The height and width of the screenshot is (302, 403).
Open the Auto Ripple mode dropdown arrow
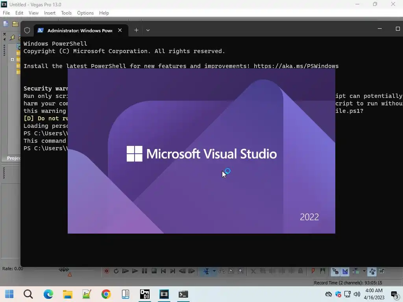coord(364,271)
